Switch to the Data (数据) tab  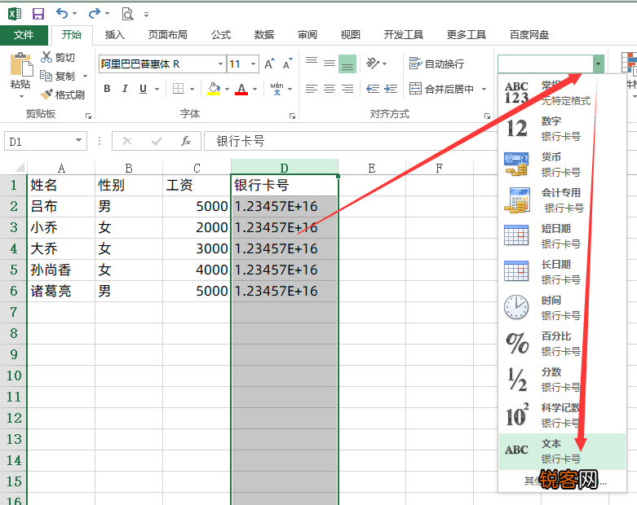point(264,35)
